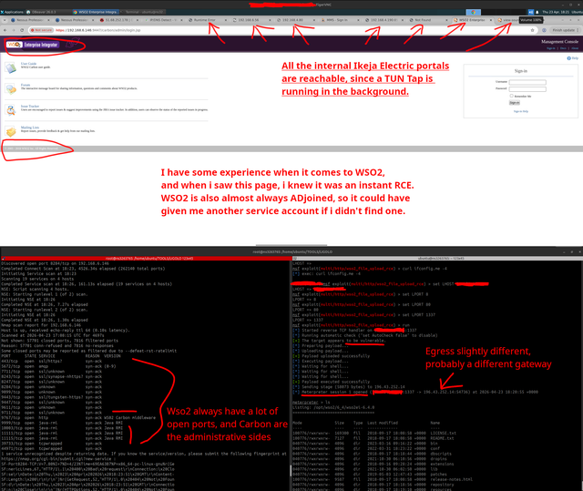Image resolution: width=583 pixels, height=491 pixels.
Task: Focus the Username input field
Action: click(x=527, y=82)
